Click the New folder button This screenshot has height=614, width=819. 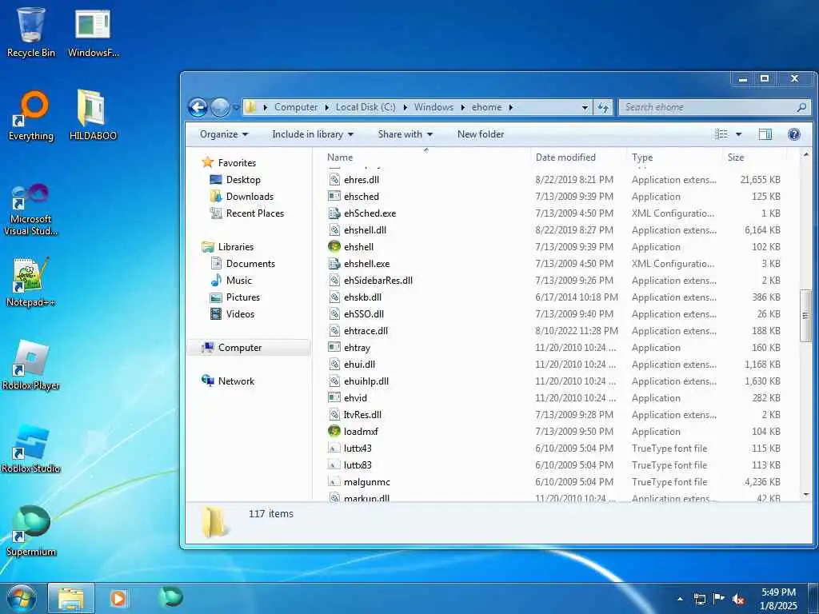pos(481,134)
